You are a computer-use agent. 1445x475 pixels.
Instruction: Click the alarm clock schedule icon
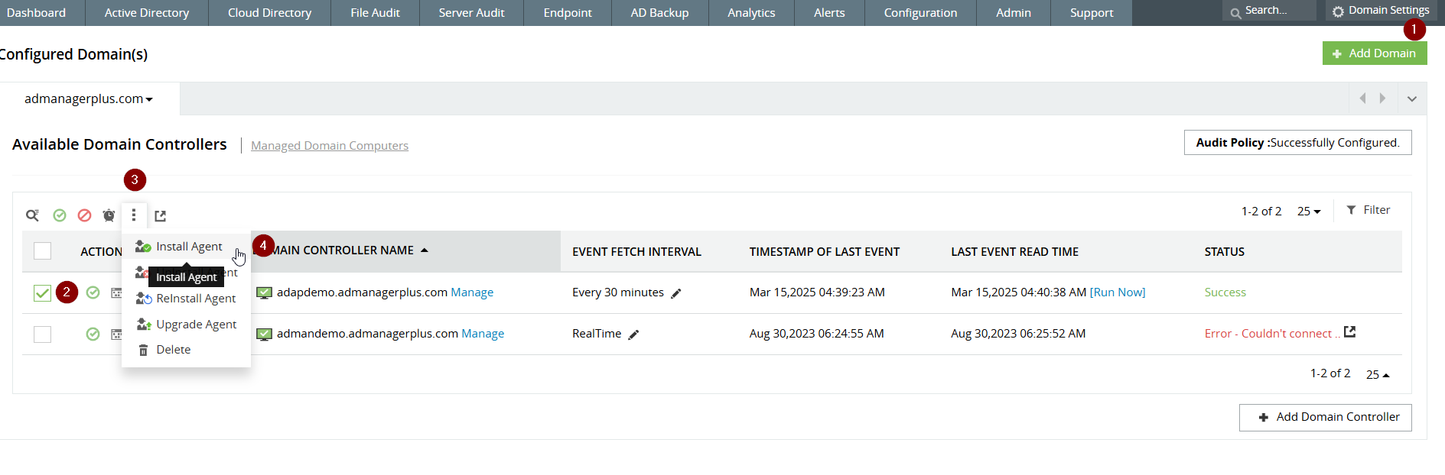coord(109,215)
